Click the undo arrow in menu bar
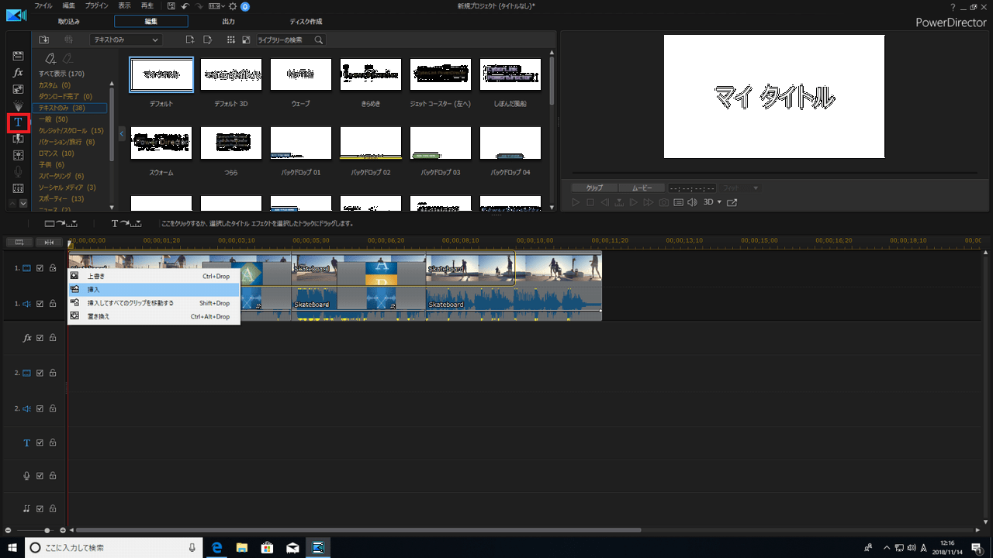The width and height of the screenshot is (993, 558). click(x=185, y=5)
